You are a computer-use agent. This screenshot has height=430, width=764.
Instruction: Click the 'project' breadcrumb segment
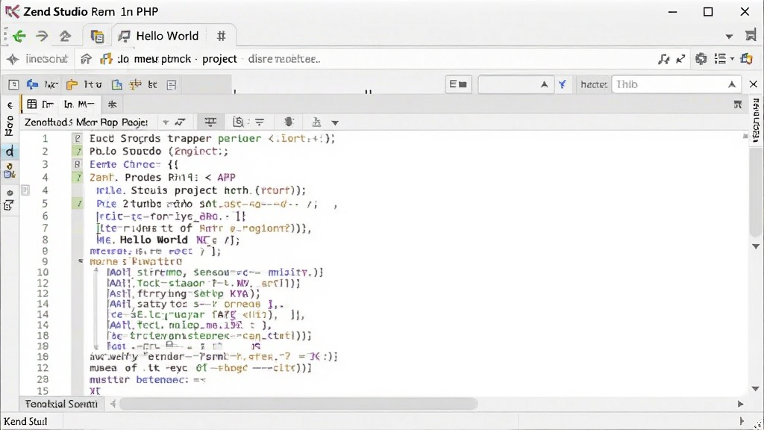(219, 59)
